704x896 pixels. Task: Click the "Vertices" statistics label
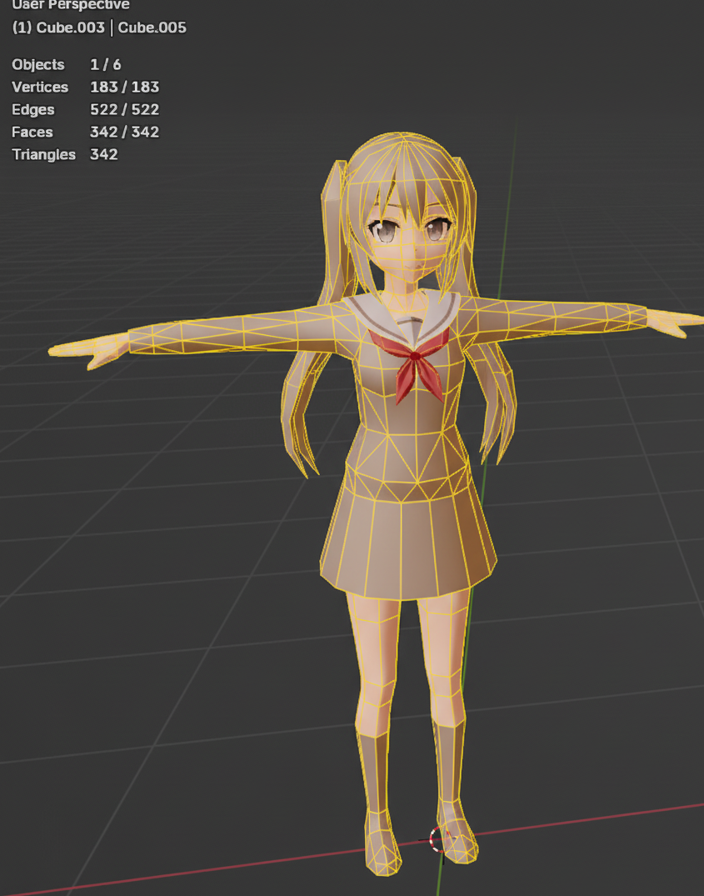(40, 87)
